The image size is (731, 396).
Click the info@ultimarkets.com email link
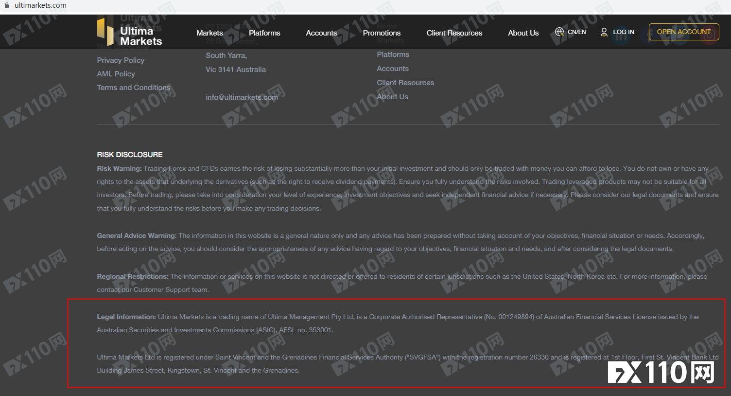point(242,97)
